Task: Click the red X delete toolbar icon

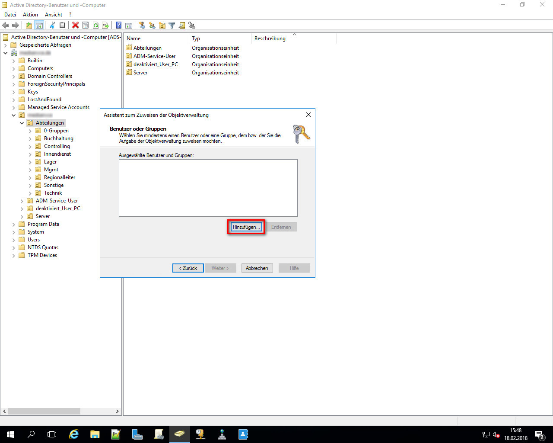Action: (75, 26)
